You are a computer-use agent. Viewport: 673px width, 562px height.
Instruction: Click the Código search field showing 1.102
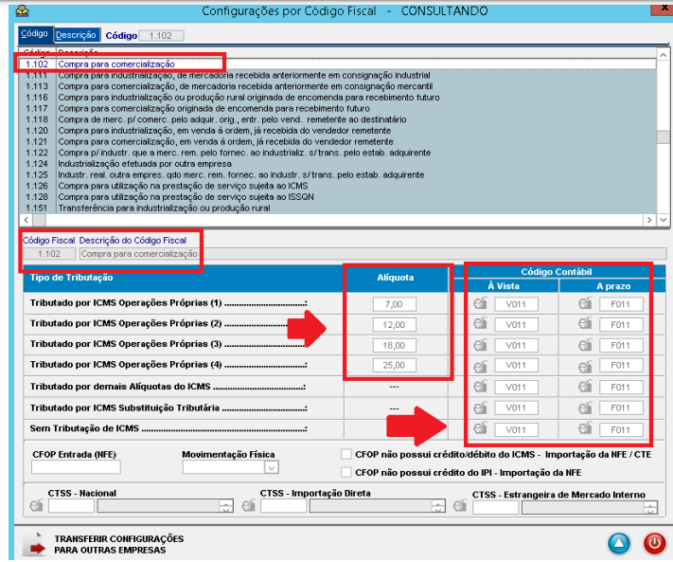tap(161, 36)
